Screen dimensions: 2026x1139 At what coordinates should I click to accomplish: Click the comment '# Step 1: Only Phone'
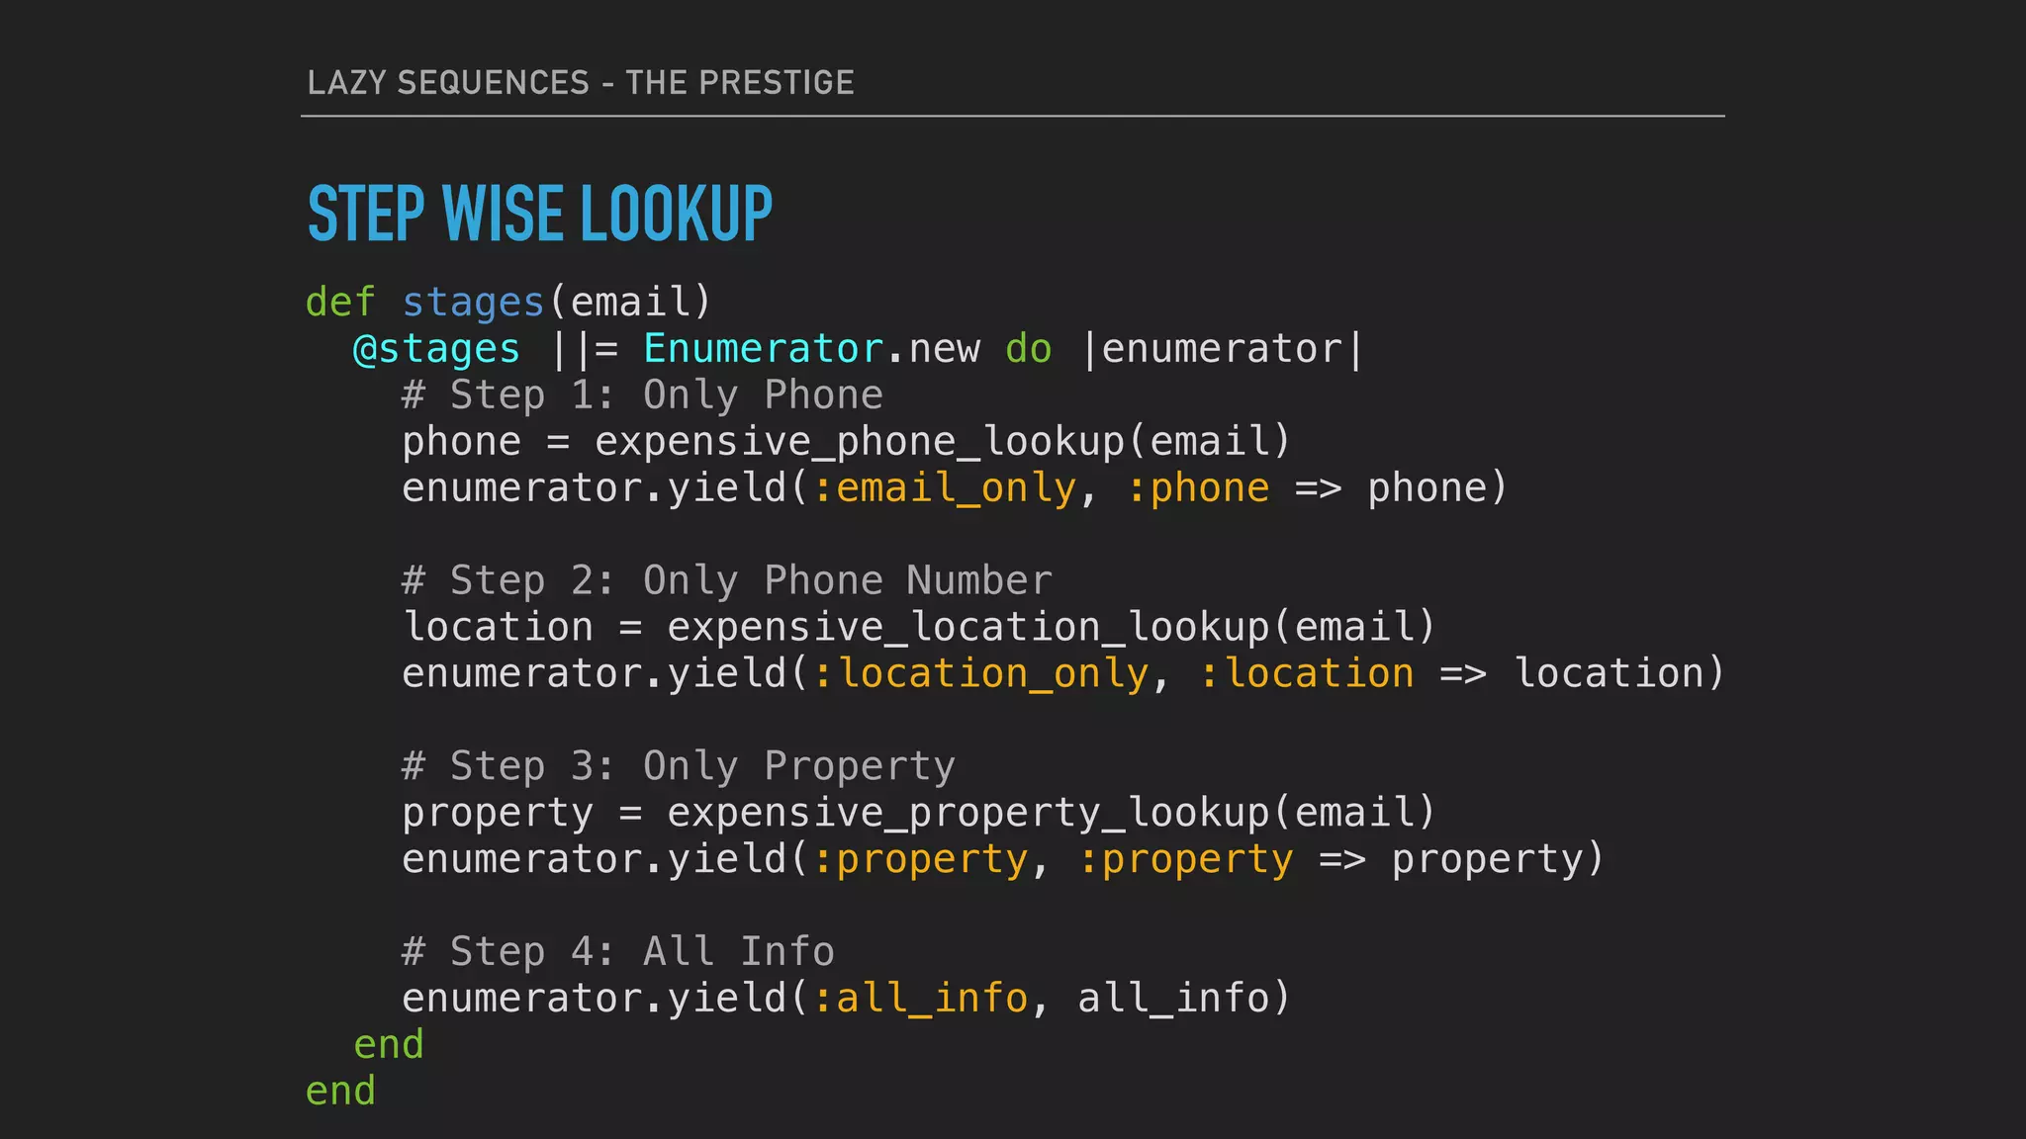[x=642, y=394]
